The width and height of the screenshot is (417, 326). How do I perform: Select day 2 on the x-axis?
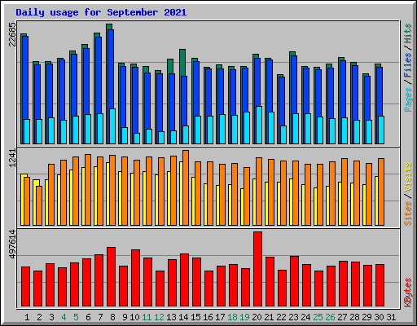point(39,317)
